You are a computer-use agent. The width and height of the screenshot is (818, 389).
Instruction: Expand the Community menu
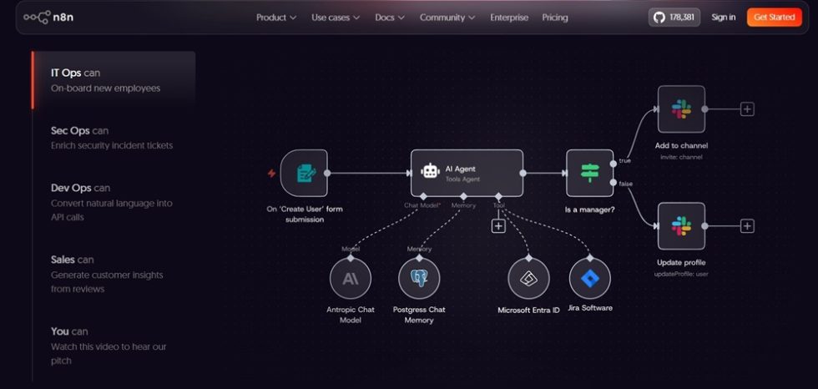pos(447,18)
